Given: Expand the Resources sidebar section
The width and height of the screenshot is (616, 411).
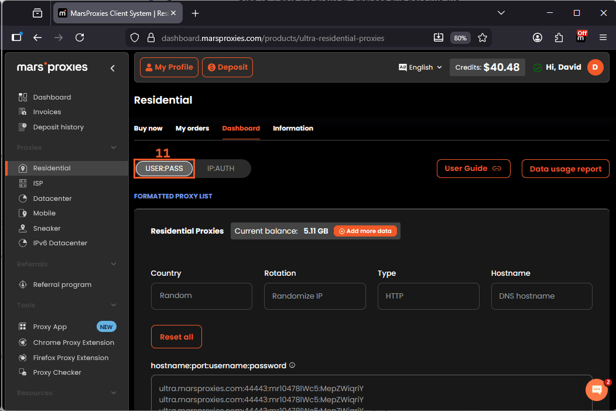Looking at the screenshot, I should [114, 393].
